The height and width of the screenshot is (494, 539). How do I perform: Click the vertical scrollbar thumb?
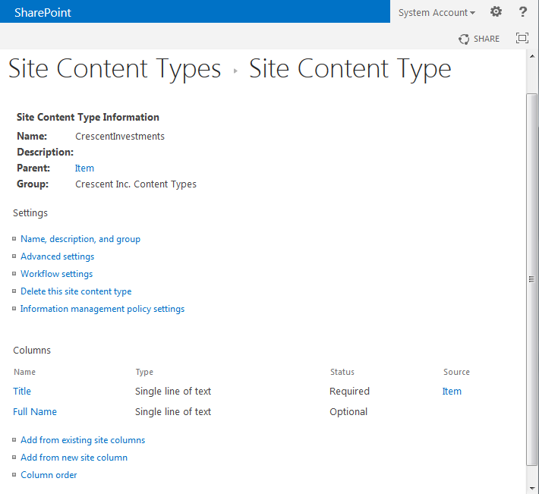(x=532, y=279)
